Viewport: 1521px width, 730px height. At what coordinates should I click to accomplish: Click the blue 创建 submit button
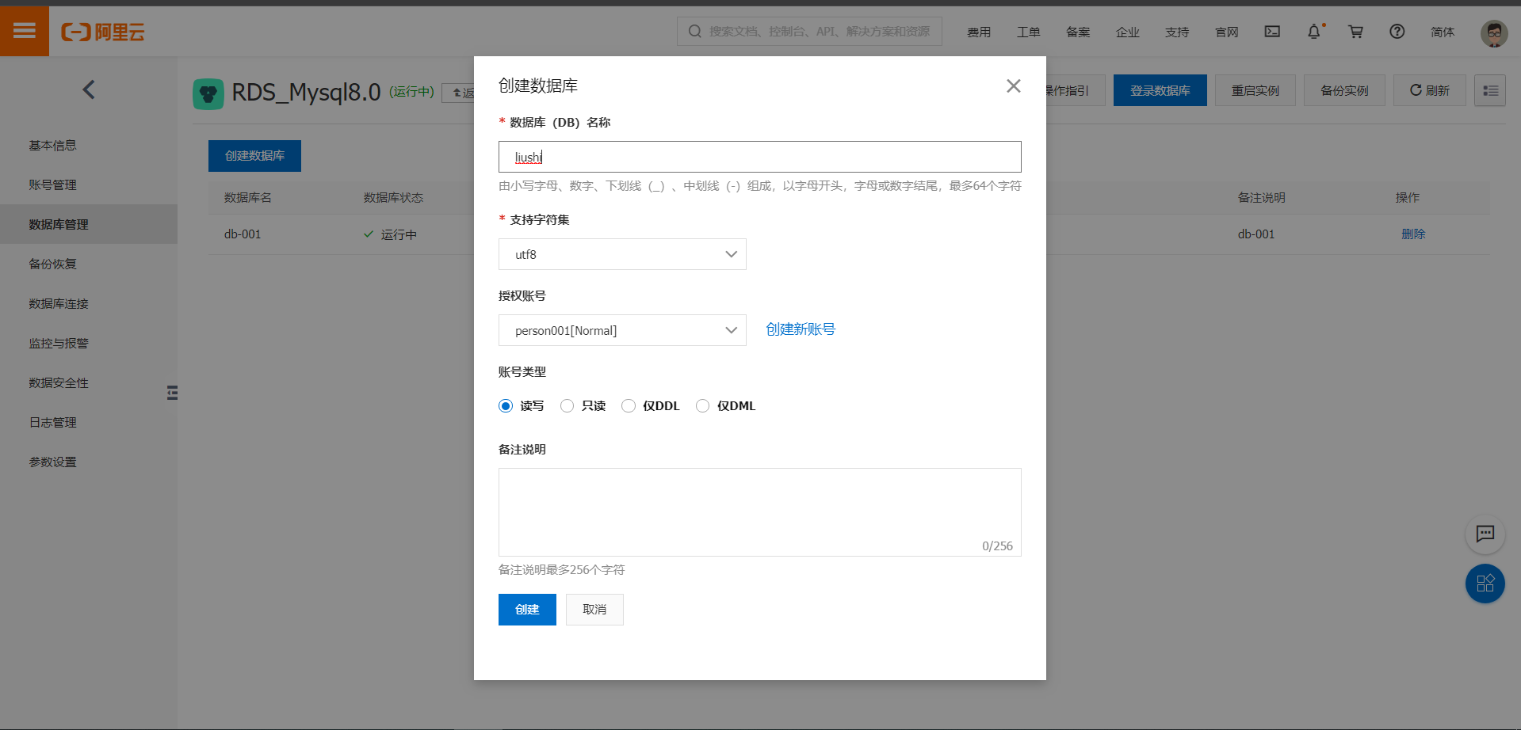tap(527, 610)
